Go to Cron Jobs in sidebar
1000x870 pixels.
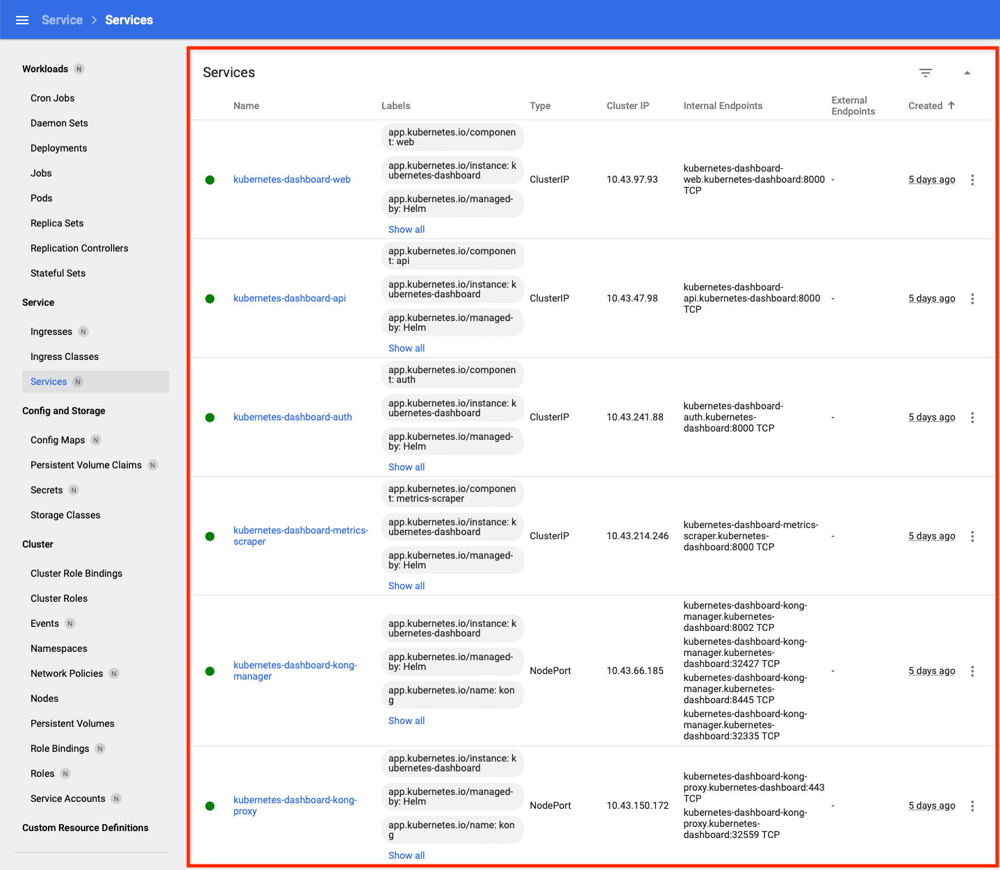[53, 98]
